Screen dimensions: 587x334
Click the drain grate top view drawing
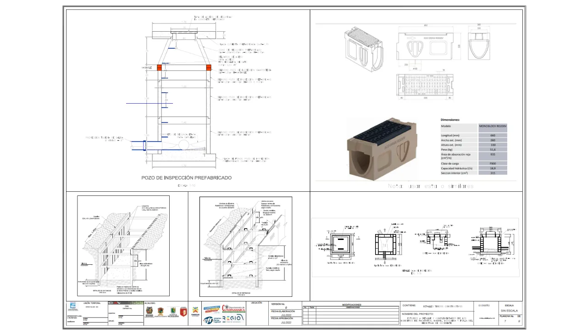coord(424,85)
